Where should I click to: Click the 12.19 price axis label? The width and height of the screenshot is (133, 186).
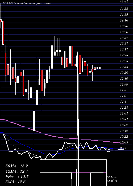(x=124, y=78)
